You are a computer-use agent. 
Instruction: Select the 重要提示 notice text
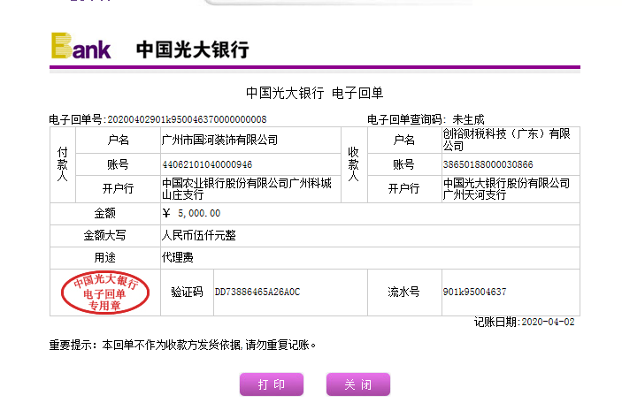coord(182,346)
